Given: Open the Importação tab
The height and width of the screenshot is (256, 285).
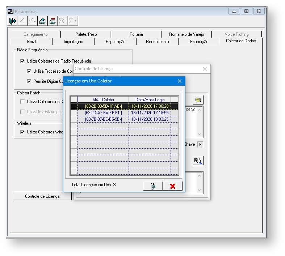Looking at the screenshot, I should click(74, 42).
